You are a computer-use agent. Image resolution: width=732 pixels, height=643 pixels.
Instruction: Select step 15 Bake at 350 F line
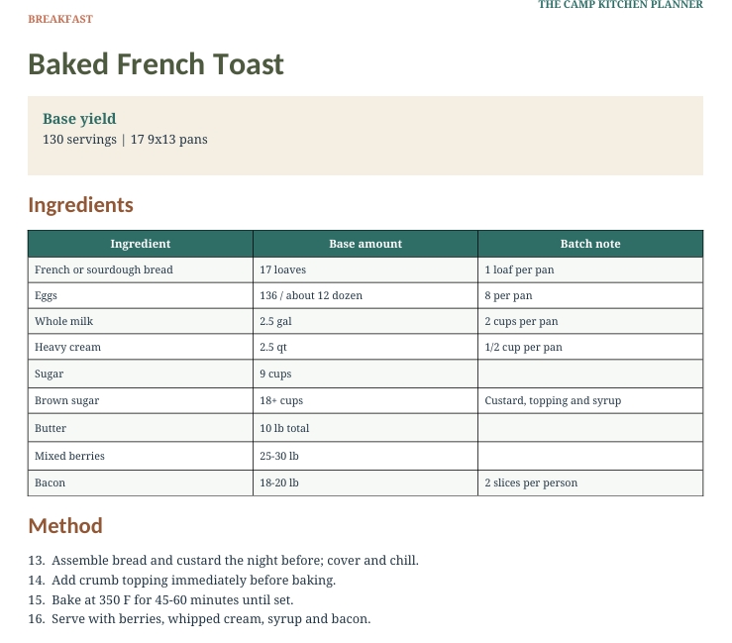(x=160, y=599)
